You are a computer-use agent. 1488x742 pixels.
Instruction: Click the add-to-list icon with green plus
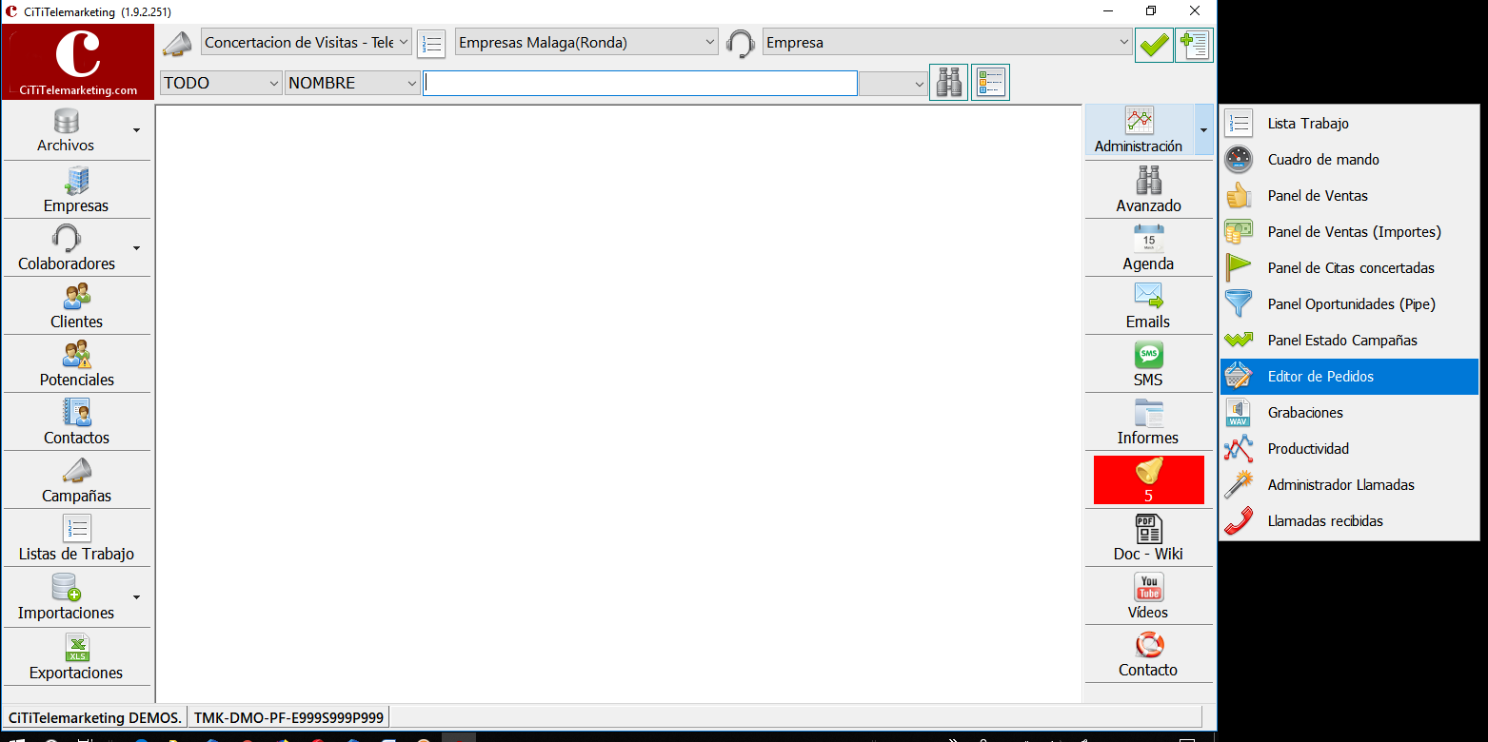(1194, 45)
